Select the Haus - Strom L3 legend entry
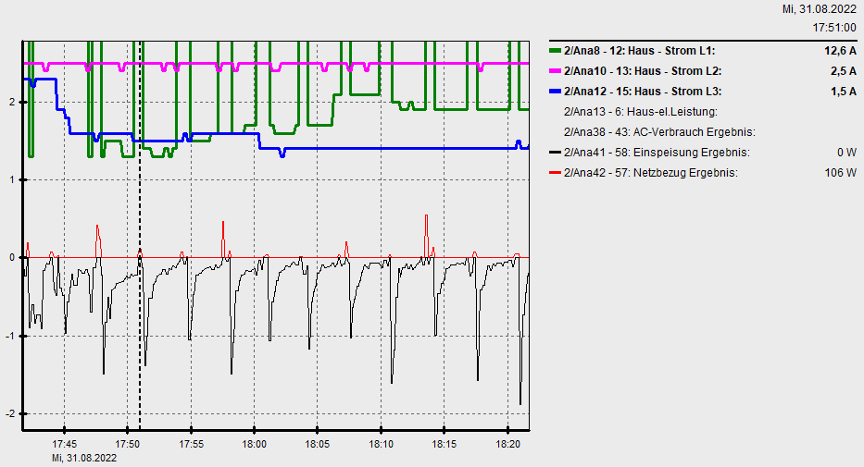 (x=643, y=92)
